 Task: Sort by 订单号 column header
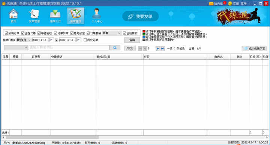(x=36, y=57)
